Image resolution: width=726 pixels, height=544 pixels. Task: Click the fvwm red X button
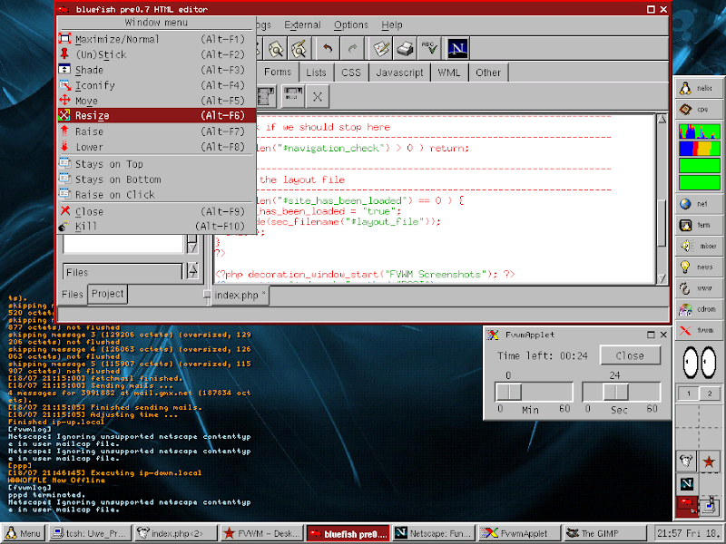tap(698, 330)
